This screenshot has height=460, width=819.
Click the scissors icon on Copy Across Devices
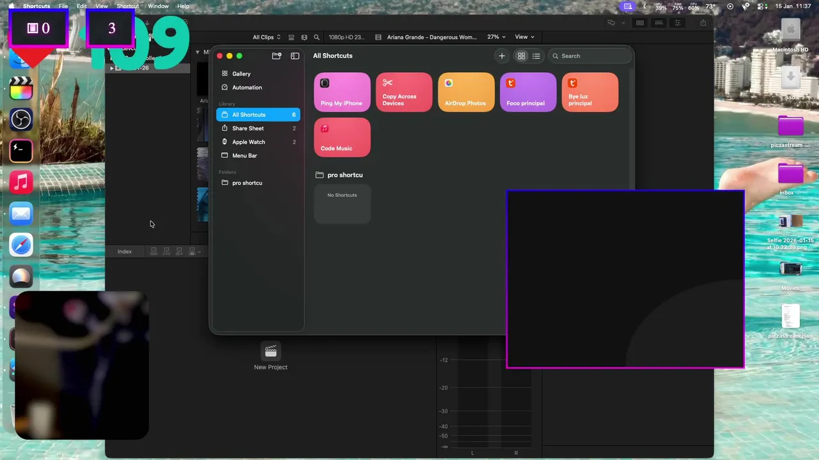tap(387, 83)
